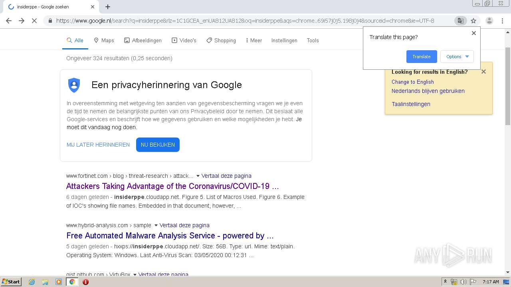Viewport: 511px width, 287px height.
Task: Close the insiderppe Google zoeken tab
Action: (93, 7)
